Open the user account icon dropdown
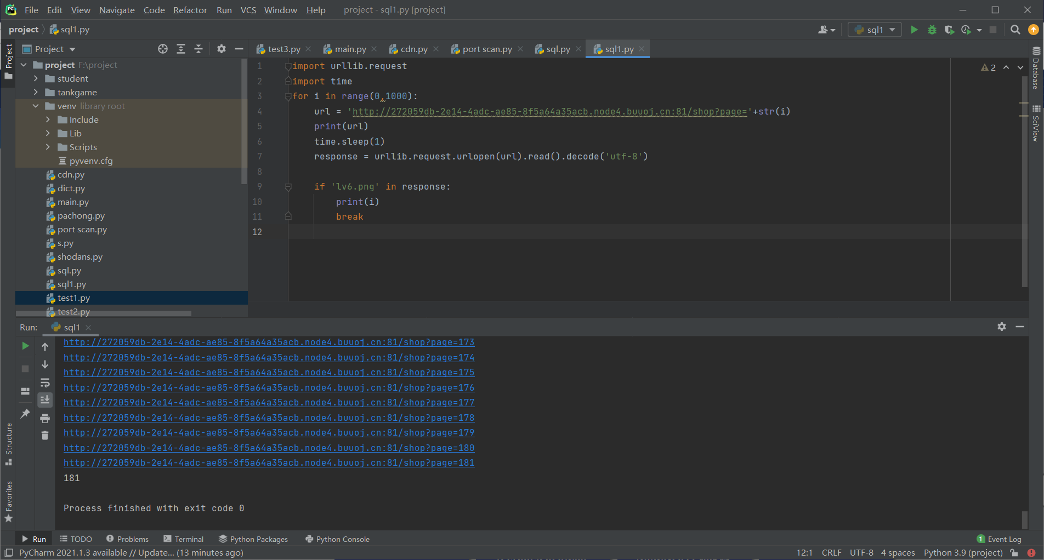 (826, 30)
